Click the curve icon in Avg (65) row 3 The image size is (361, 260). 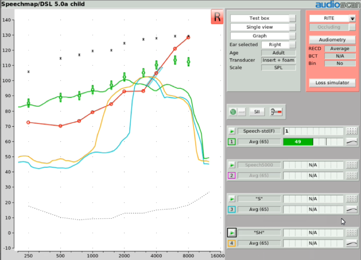[x=351, y=209]
